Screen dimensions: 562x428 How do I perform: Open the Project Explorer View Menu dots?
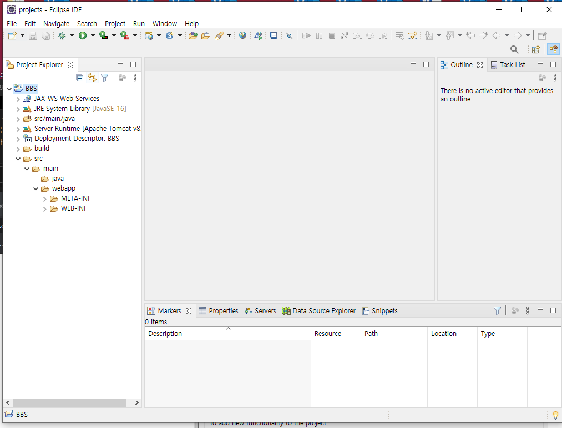tap(135, 78)
